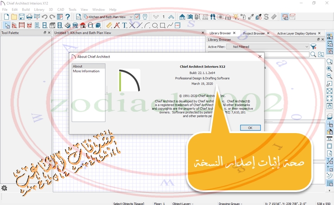Screen dimensions: 334x205
Task: Click the add filter funnel icon
Action: 314,46
